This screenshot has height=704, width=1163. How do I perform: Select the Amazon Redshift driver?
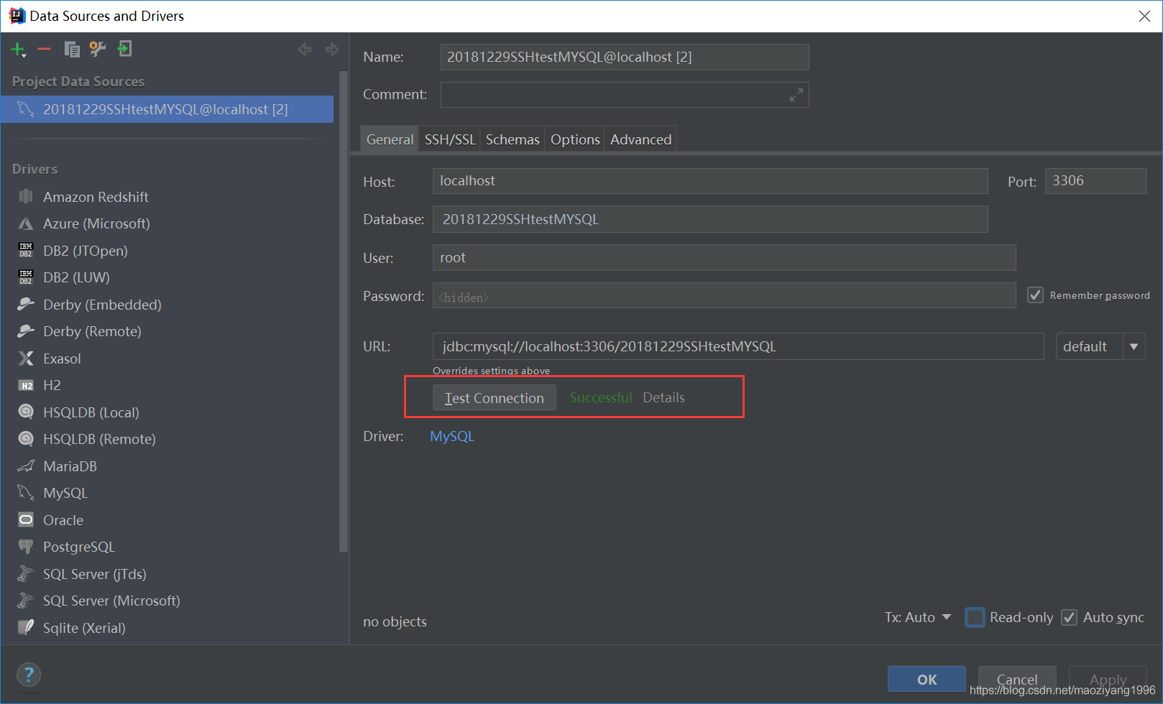point(95,196)
